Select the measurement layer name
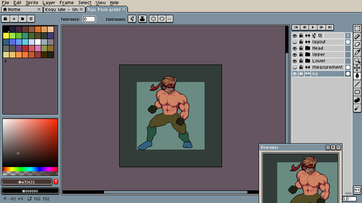This screenshot has width=362, height=203. 328,67
